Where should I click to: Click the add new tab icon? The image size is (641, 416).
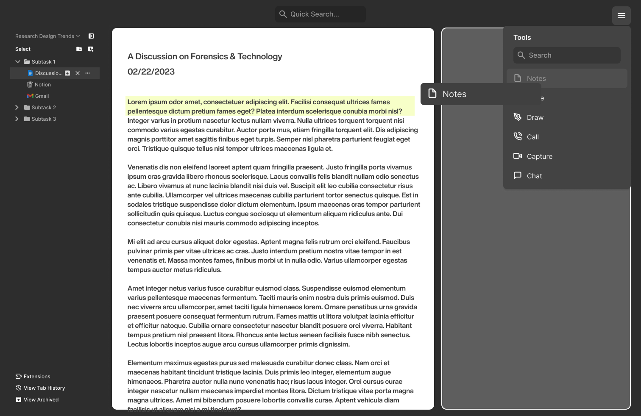91,49
